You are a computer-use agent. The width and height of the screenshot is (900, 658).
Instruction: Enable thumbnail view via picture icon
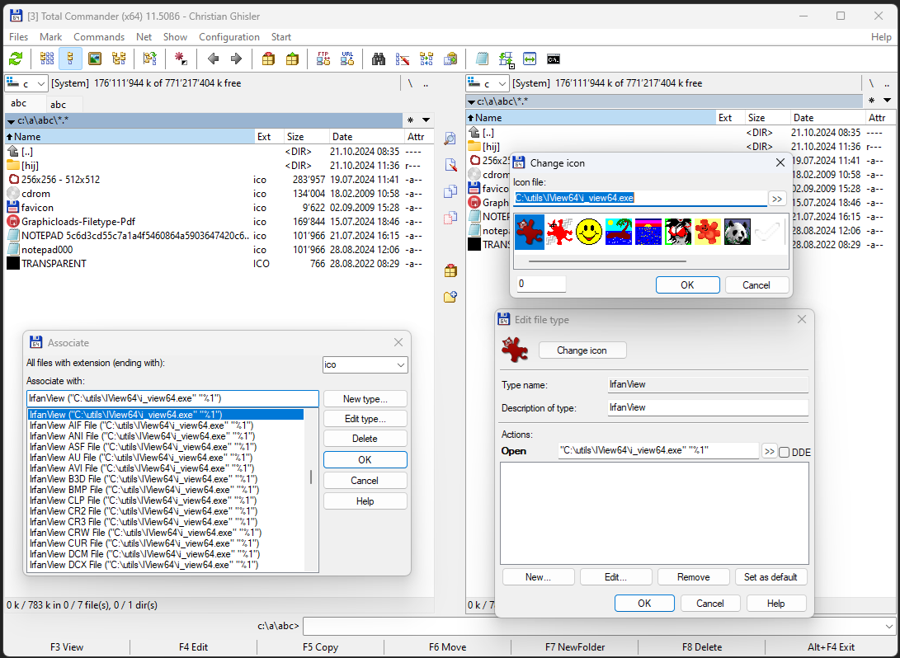pos(95,59)
